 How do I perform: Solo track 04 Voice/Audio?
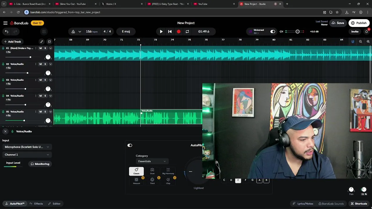(45, 96)
